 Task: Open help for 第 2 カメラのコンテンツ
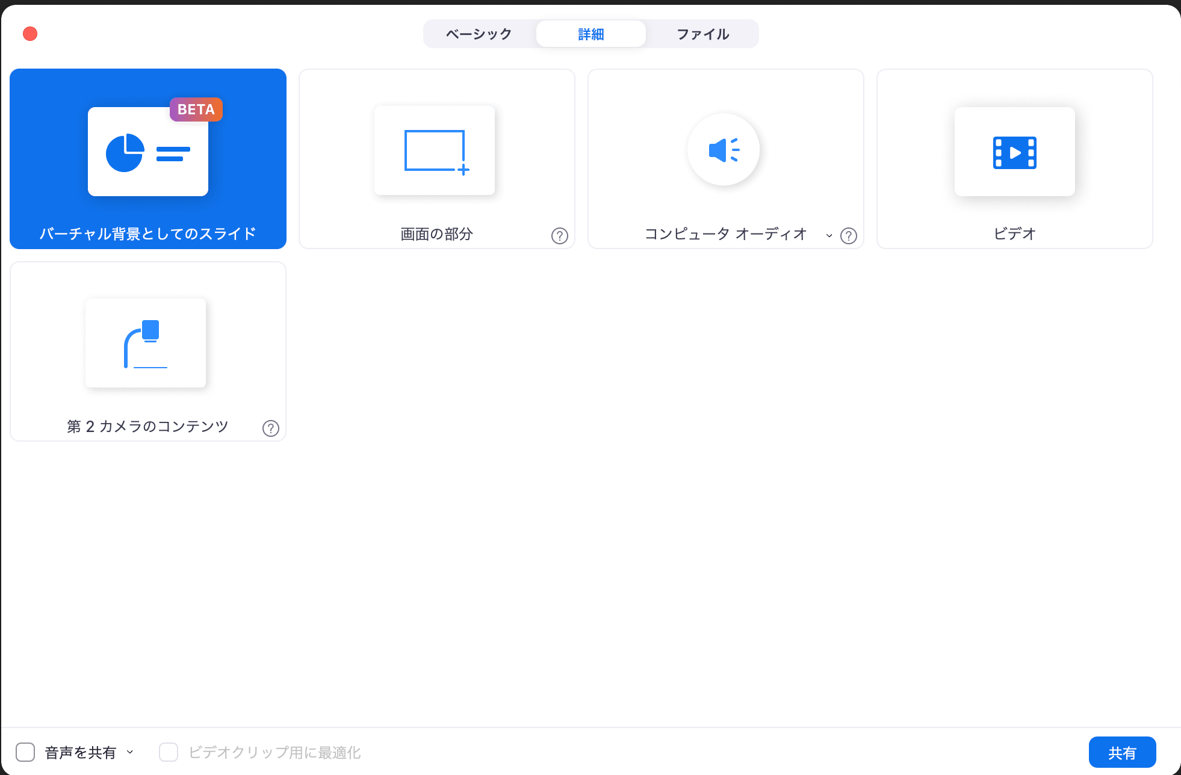click(x=271, y=428)
